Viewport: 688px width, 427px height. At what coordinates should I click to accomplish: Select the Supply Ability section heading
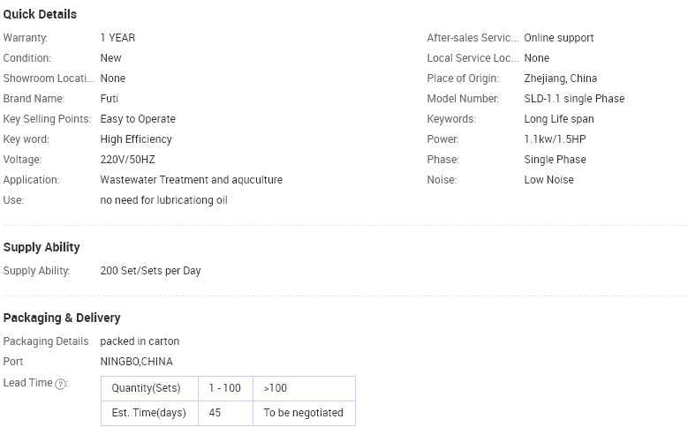pos(42,247)
